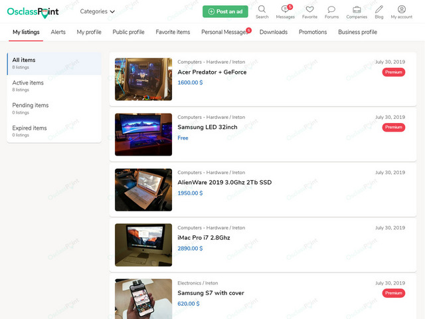Switch to My listings tab
Image resolution: width=425 pixels, height=319 pixels.
pyautogui.click(x=26, y=32)
